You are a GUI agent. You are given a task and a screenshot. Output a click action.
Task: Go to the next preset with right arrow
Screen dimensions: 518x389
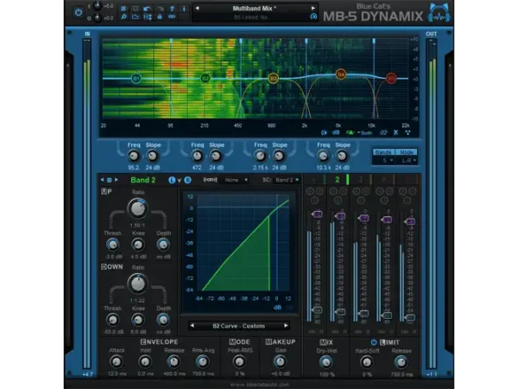313,9
